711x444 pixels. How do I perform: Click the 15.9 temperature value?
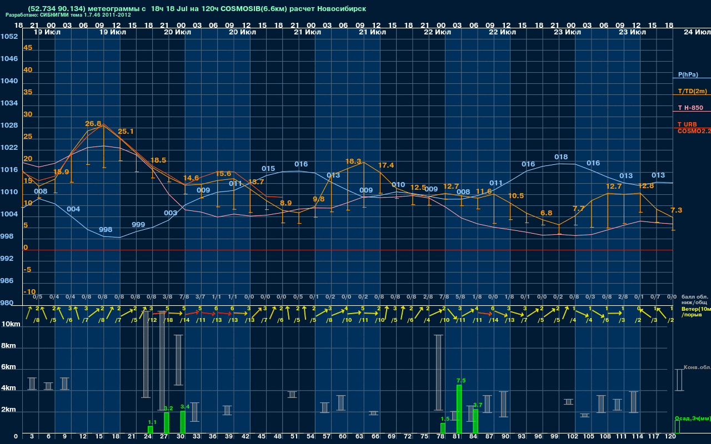point(61,172)
